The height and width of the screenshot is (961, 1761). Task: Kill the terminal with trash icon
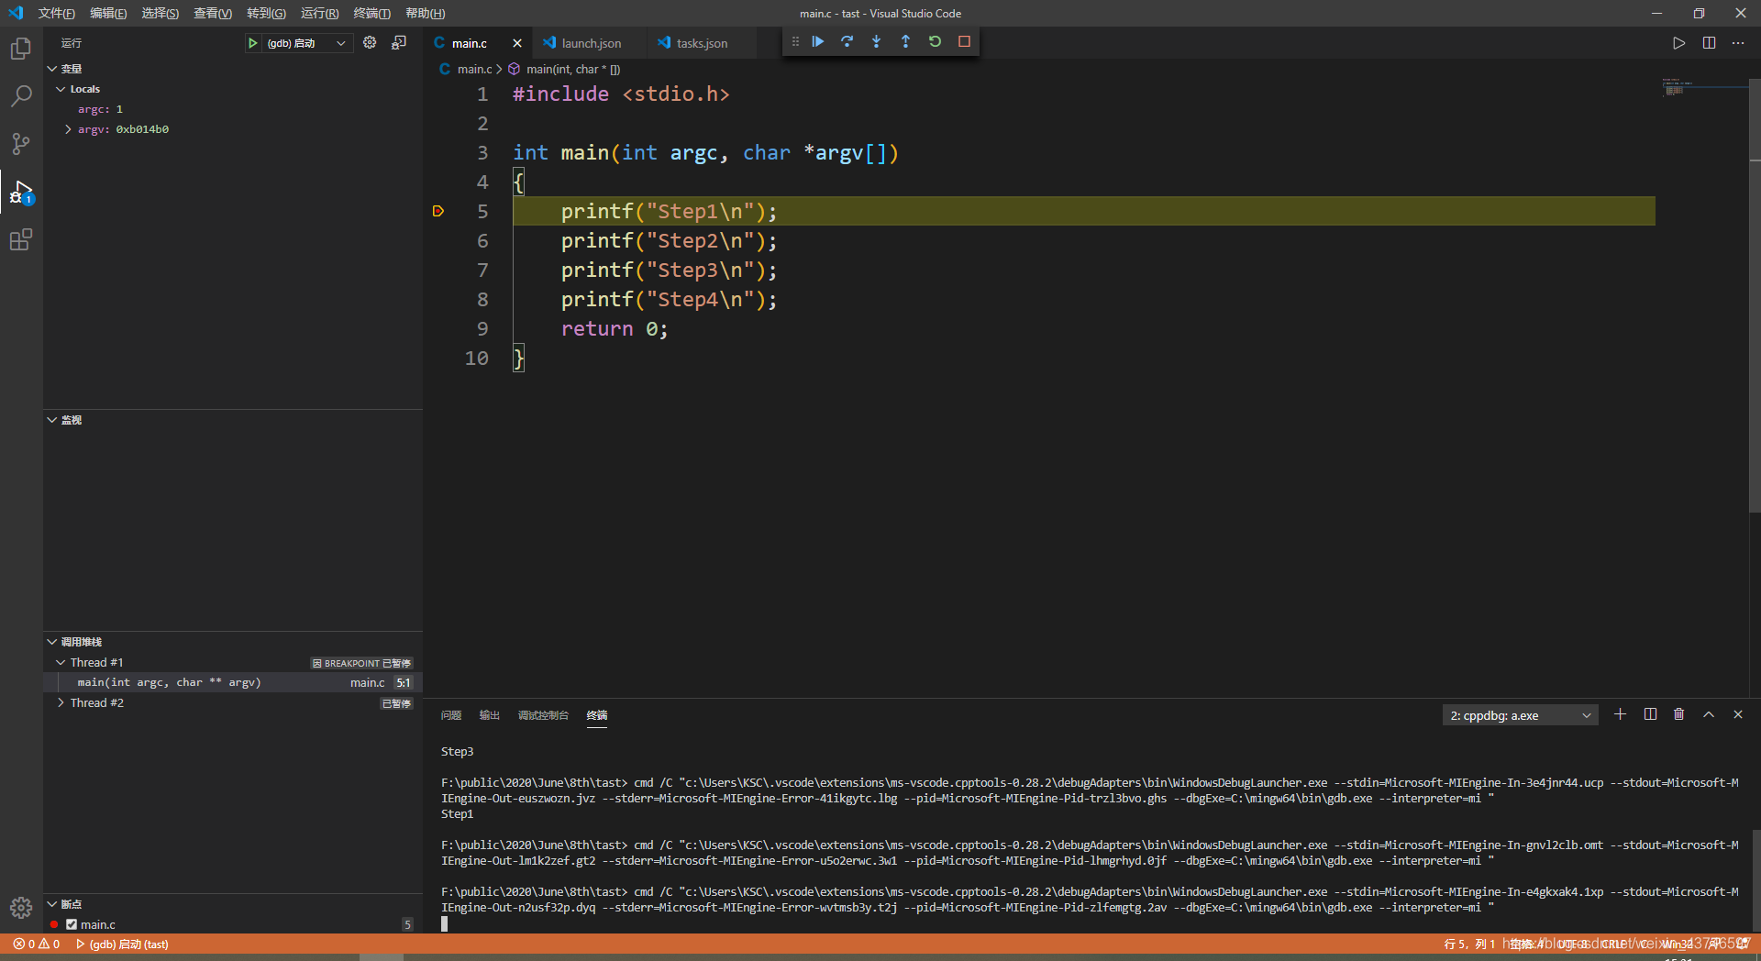click(x=1678, y=714)
